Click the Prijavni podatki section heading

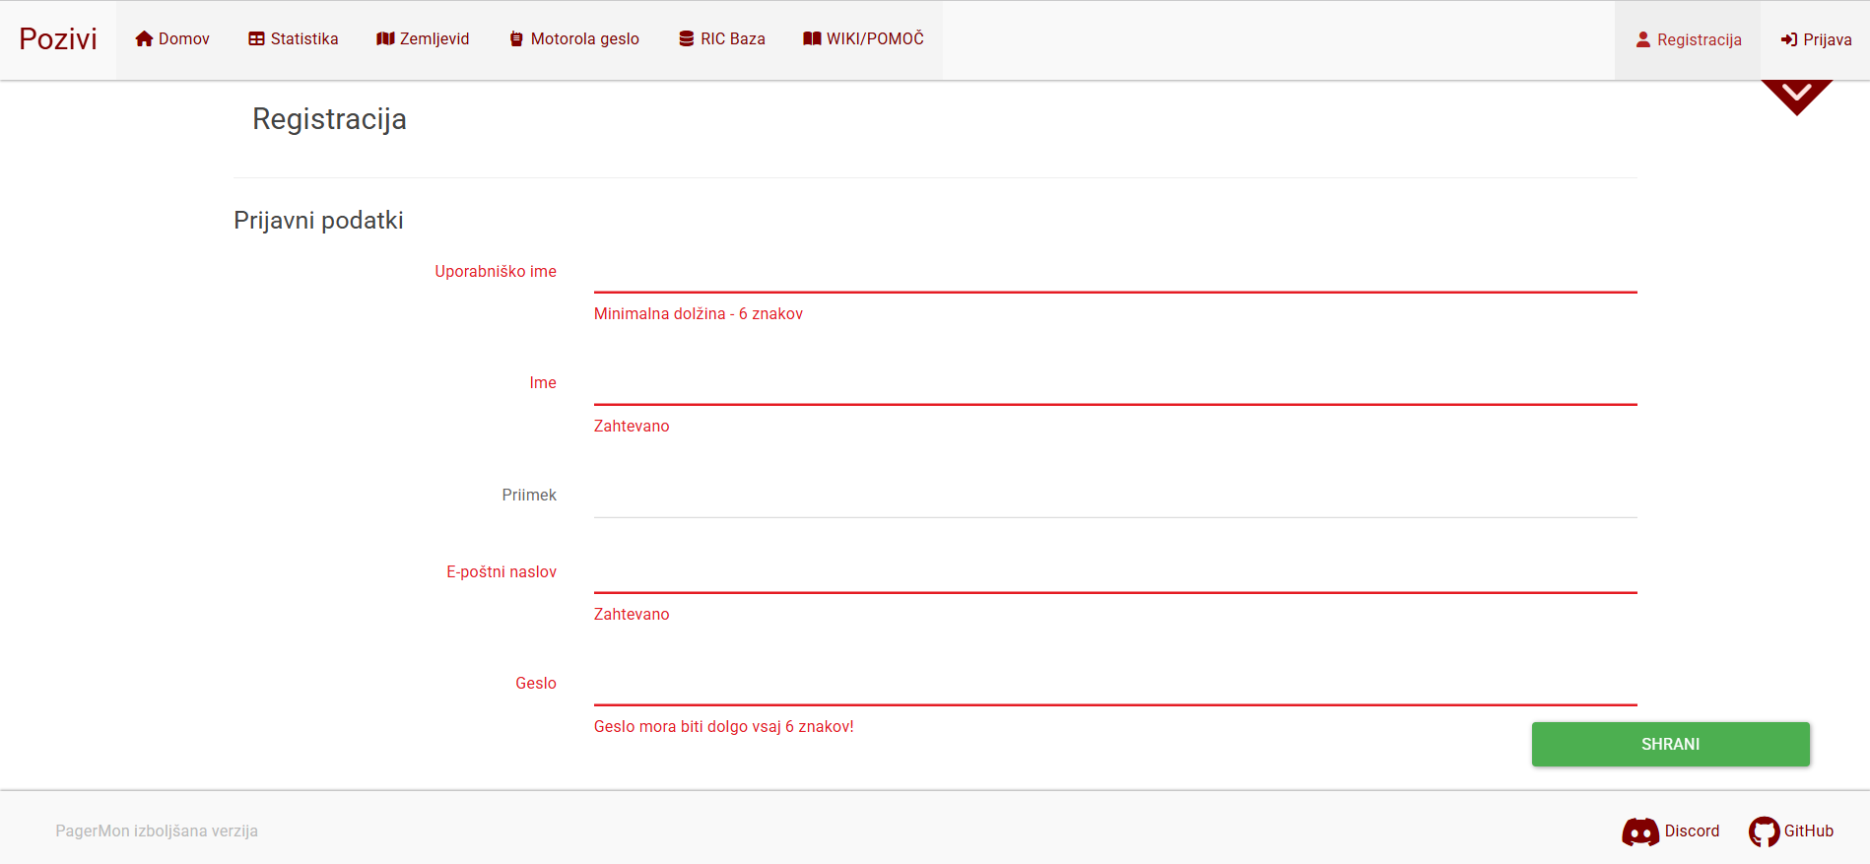tap(318, 220)
